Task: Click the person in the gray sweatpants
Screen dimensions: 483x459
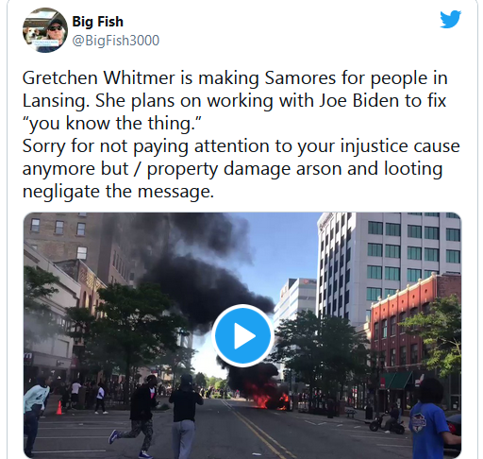Action: point(186,416)
